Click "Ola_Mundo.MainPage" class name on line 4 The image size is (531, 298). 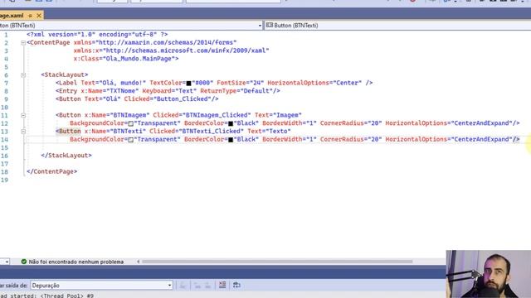click(139, 59)
